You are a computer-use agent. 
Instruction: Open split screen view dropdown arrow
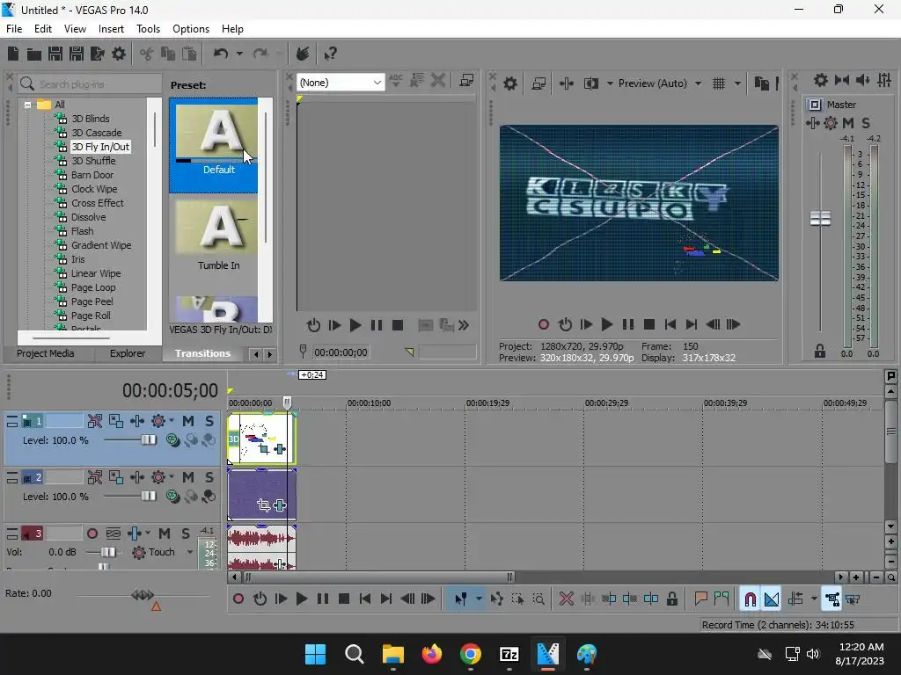coord(610,83)
